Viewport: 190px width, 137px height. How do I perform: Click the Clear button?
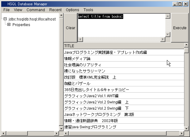point(71,28)
